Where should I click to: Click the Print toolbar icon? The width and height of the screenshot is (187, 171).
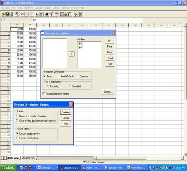point(12,14)
